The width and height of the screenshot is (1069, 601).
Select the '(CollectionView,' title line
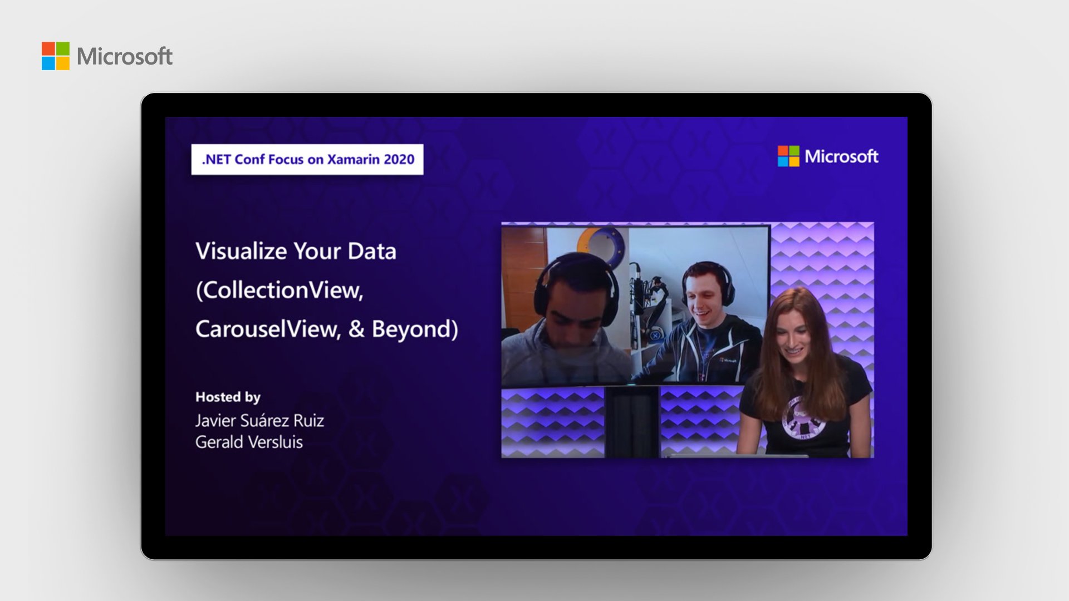tap(279, 290)
